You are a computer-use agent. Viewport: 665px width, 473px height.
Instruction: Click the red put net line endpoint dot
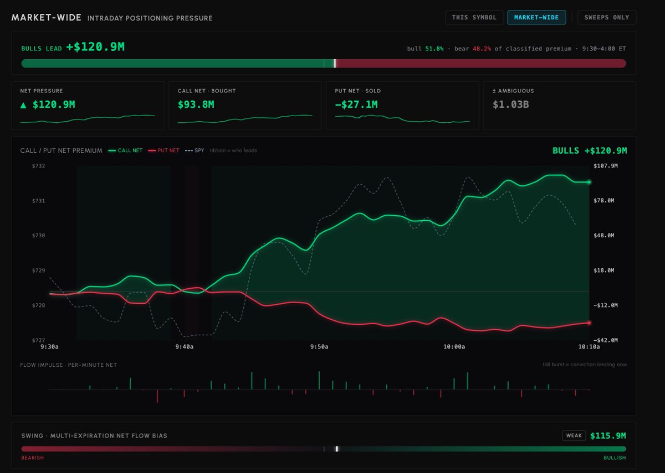589,323
